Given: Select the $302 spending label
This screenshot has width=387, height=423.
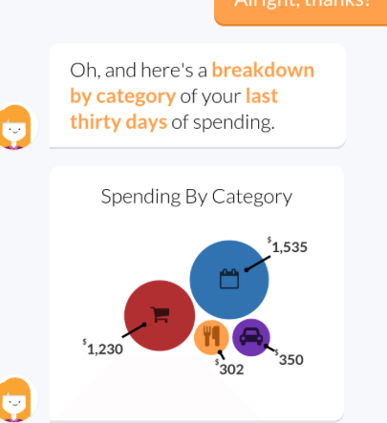Looking at the screenshot, I should (229, 368).
